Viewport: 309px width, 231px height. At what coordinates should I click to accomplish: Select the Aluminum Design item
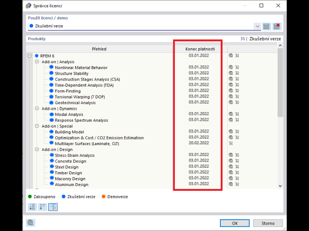72,185
